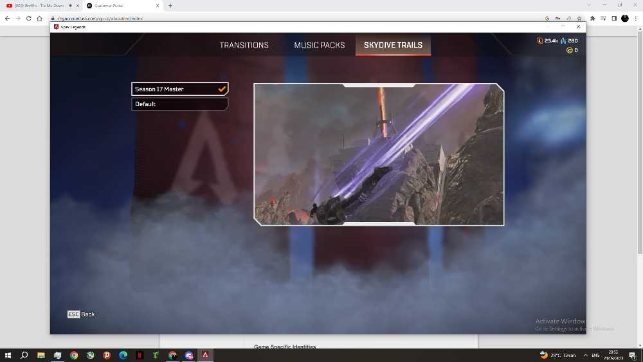Click the Legend Tokens currency icon
643x362 pixels.
coord(539,41)
